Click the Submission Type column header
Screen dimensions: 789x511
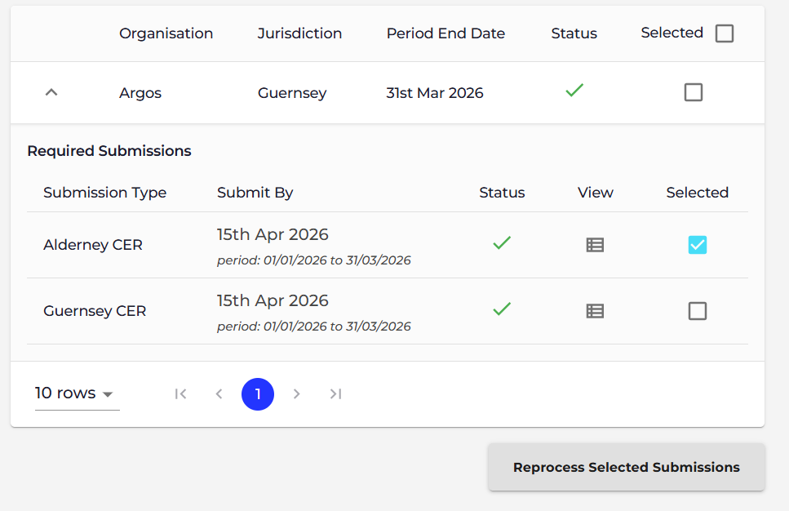click(x=104, y=193)
